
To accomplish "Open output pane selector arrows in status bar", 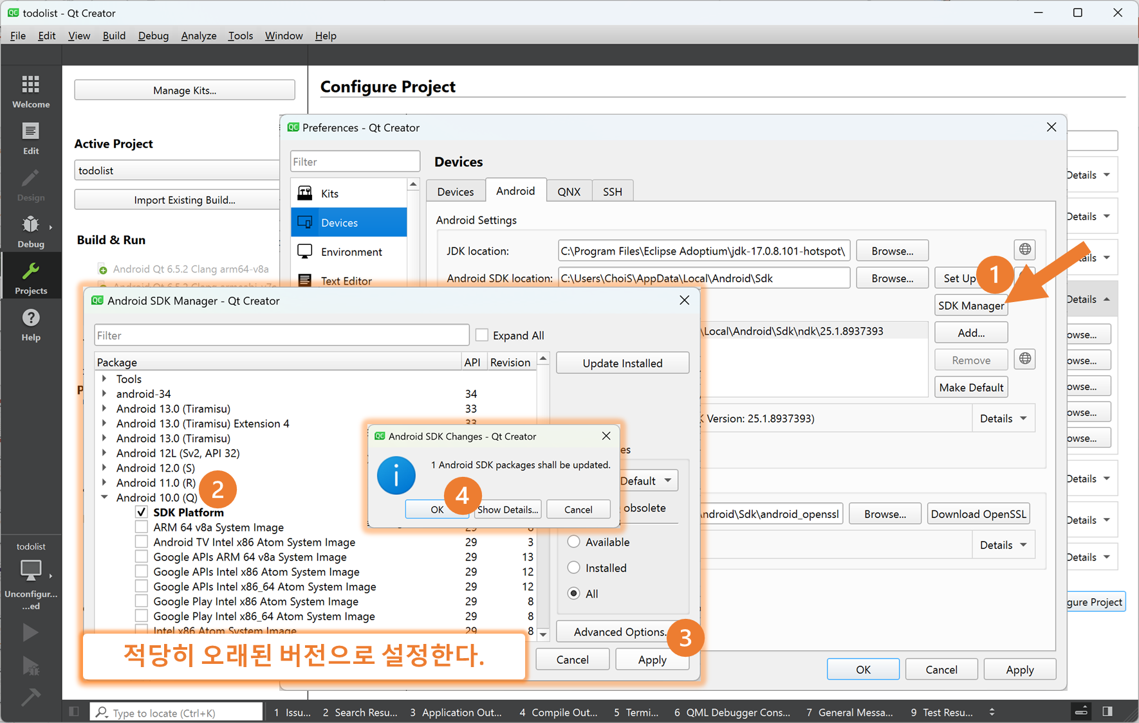I will pos(992,711).
